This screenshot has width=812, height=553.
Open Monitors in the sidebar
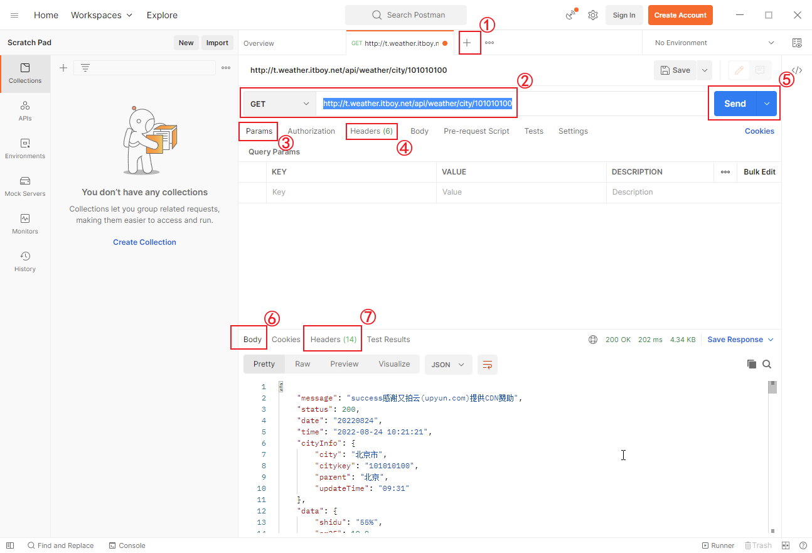click(x=25, y=224)
